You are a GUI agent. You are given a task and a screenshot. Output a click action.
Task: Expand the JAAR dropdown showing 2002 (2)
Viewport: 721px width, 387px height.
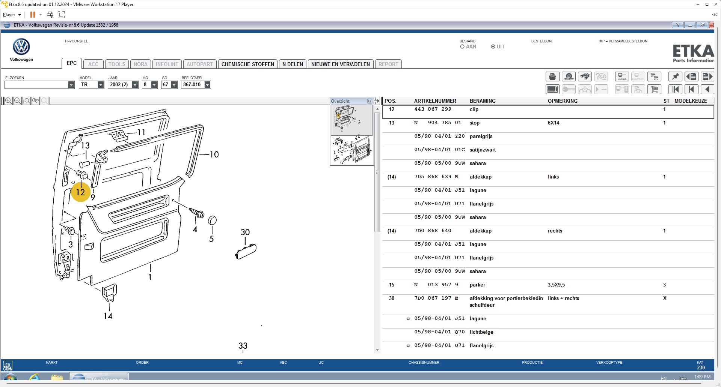[x=135, y=85]
